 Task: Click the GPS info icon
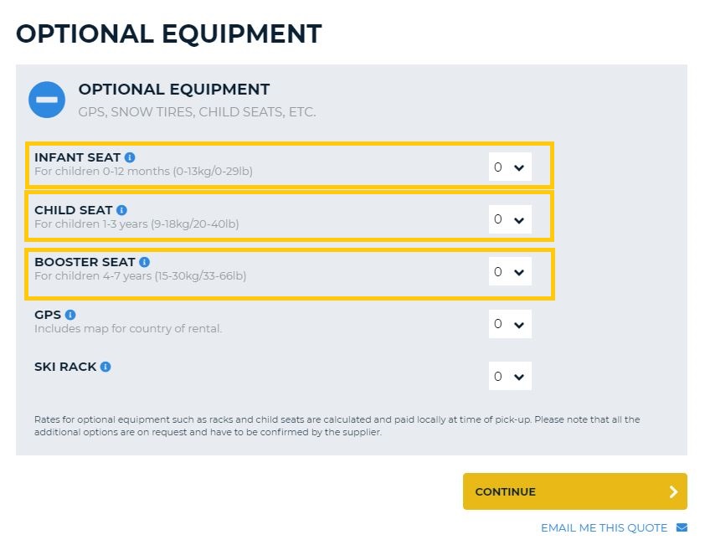[x=70, y=315]
